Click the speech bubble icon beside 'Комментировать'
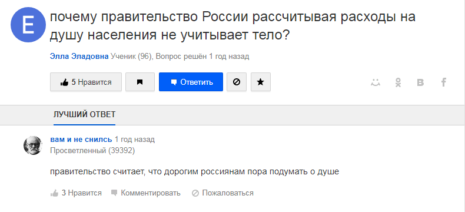The image size is (465, 212). point(114,193)
